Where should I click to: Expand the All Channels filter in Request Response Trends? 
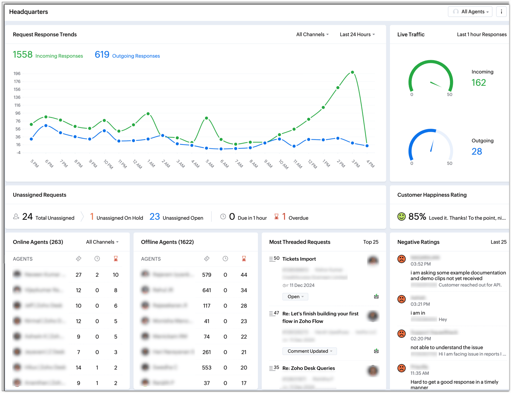tap(313, 34)
